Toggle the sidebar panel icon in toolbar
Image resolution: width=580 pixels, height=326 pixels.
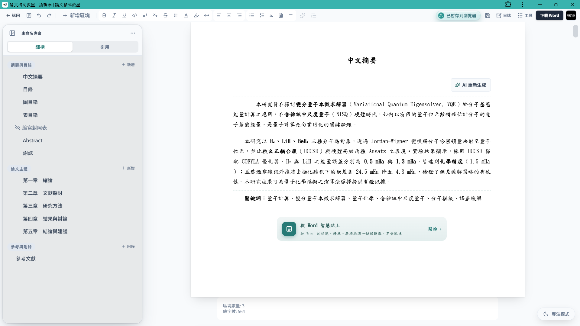29,15
